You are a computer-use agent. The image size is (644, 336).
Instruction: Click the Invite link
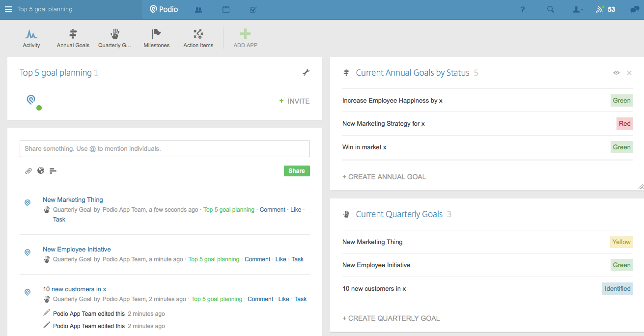[295, 101]
